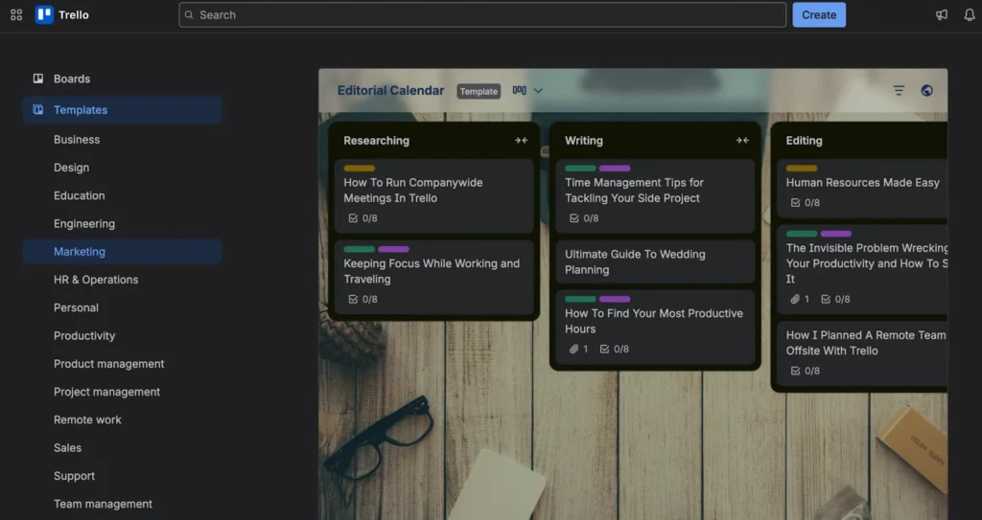Click the search magnifier icon
Viewport: 982px width, 520px height.
tap(189, 15)
